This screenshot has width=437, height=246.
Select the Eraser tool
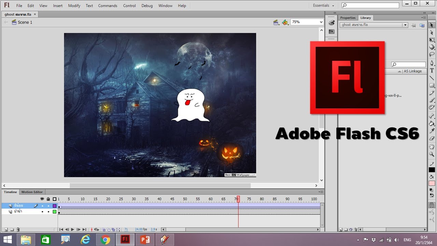(x=432, y=138)
